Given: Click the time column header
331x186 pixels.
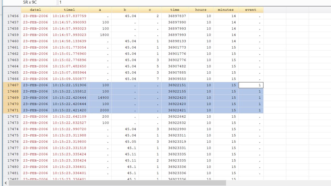Looking at the screenshot, I should pyautogui.click(x=175, y=10).
